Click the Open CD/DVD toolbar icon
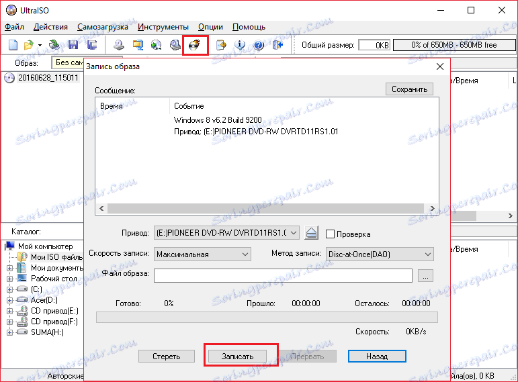The width and height of the screenshot is (518, 382). [54, 44]
